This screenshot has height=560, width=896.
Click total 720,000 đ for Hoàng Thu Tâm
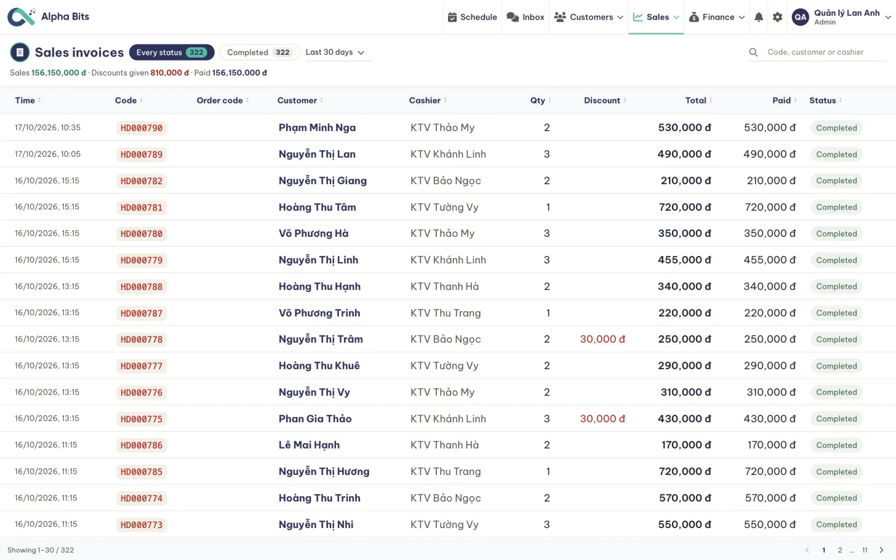(685, 207)
